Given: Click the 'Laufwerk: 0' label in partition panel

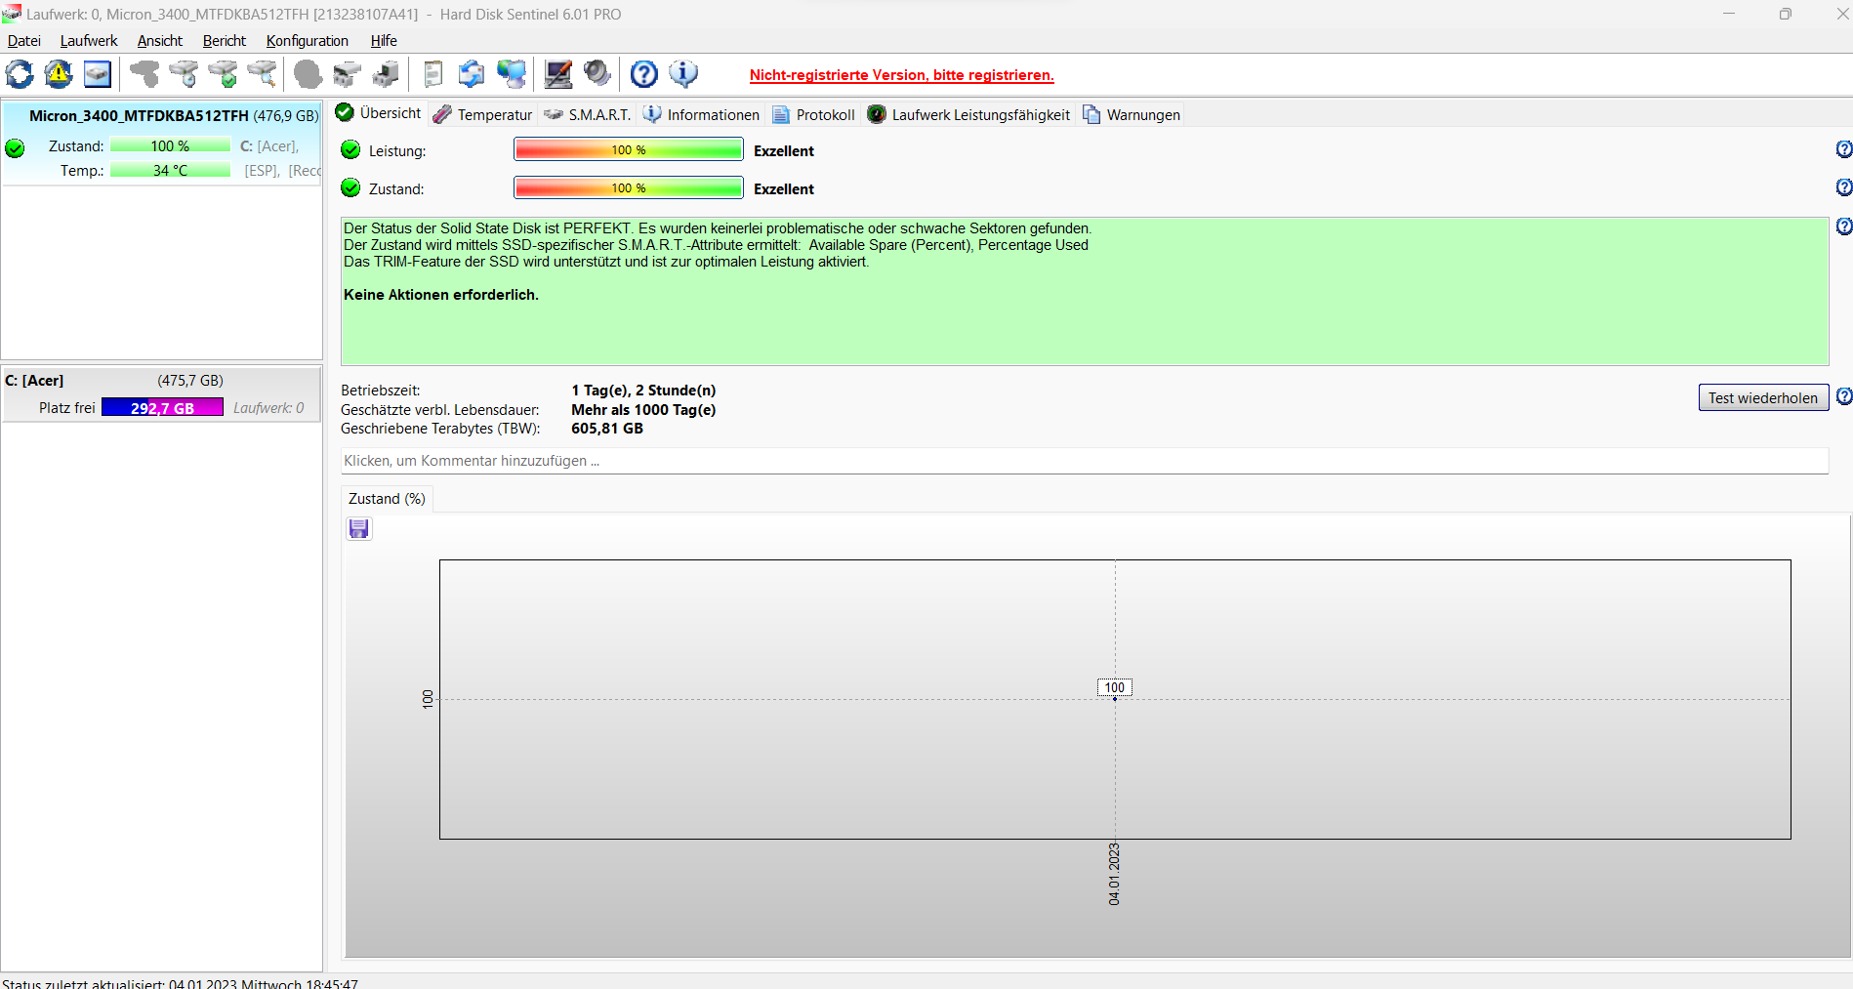Looking at the screenshot, I should pyautogui.click(x=268, y=408).
